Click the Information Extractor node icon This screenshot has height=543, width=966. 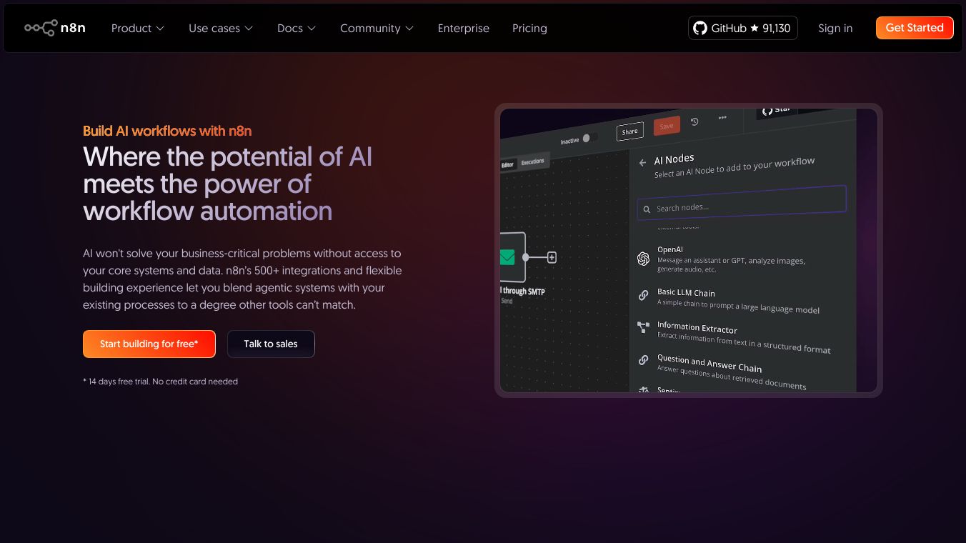tap(643, 327)
